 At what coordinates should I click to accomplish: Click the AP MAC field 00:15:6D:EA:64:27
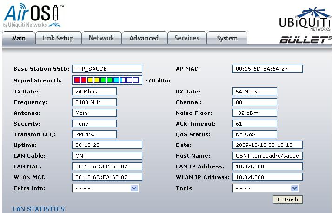(267, 69)
